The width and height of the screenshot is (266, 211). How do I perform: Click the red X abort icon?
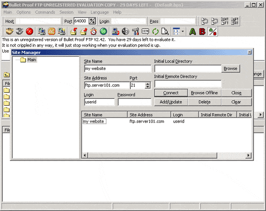(x=29, y=32)
